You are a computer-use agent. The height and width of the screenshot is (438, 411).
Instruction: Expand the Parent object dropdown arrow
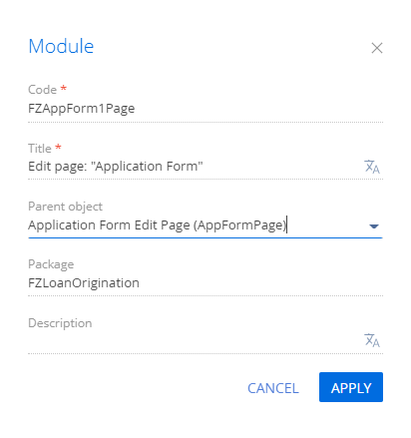click(x=374, y=226)
